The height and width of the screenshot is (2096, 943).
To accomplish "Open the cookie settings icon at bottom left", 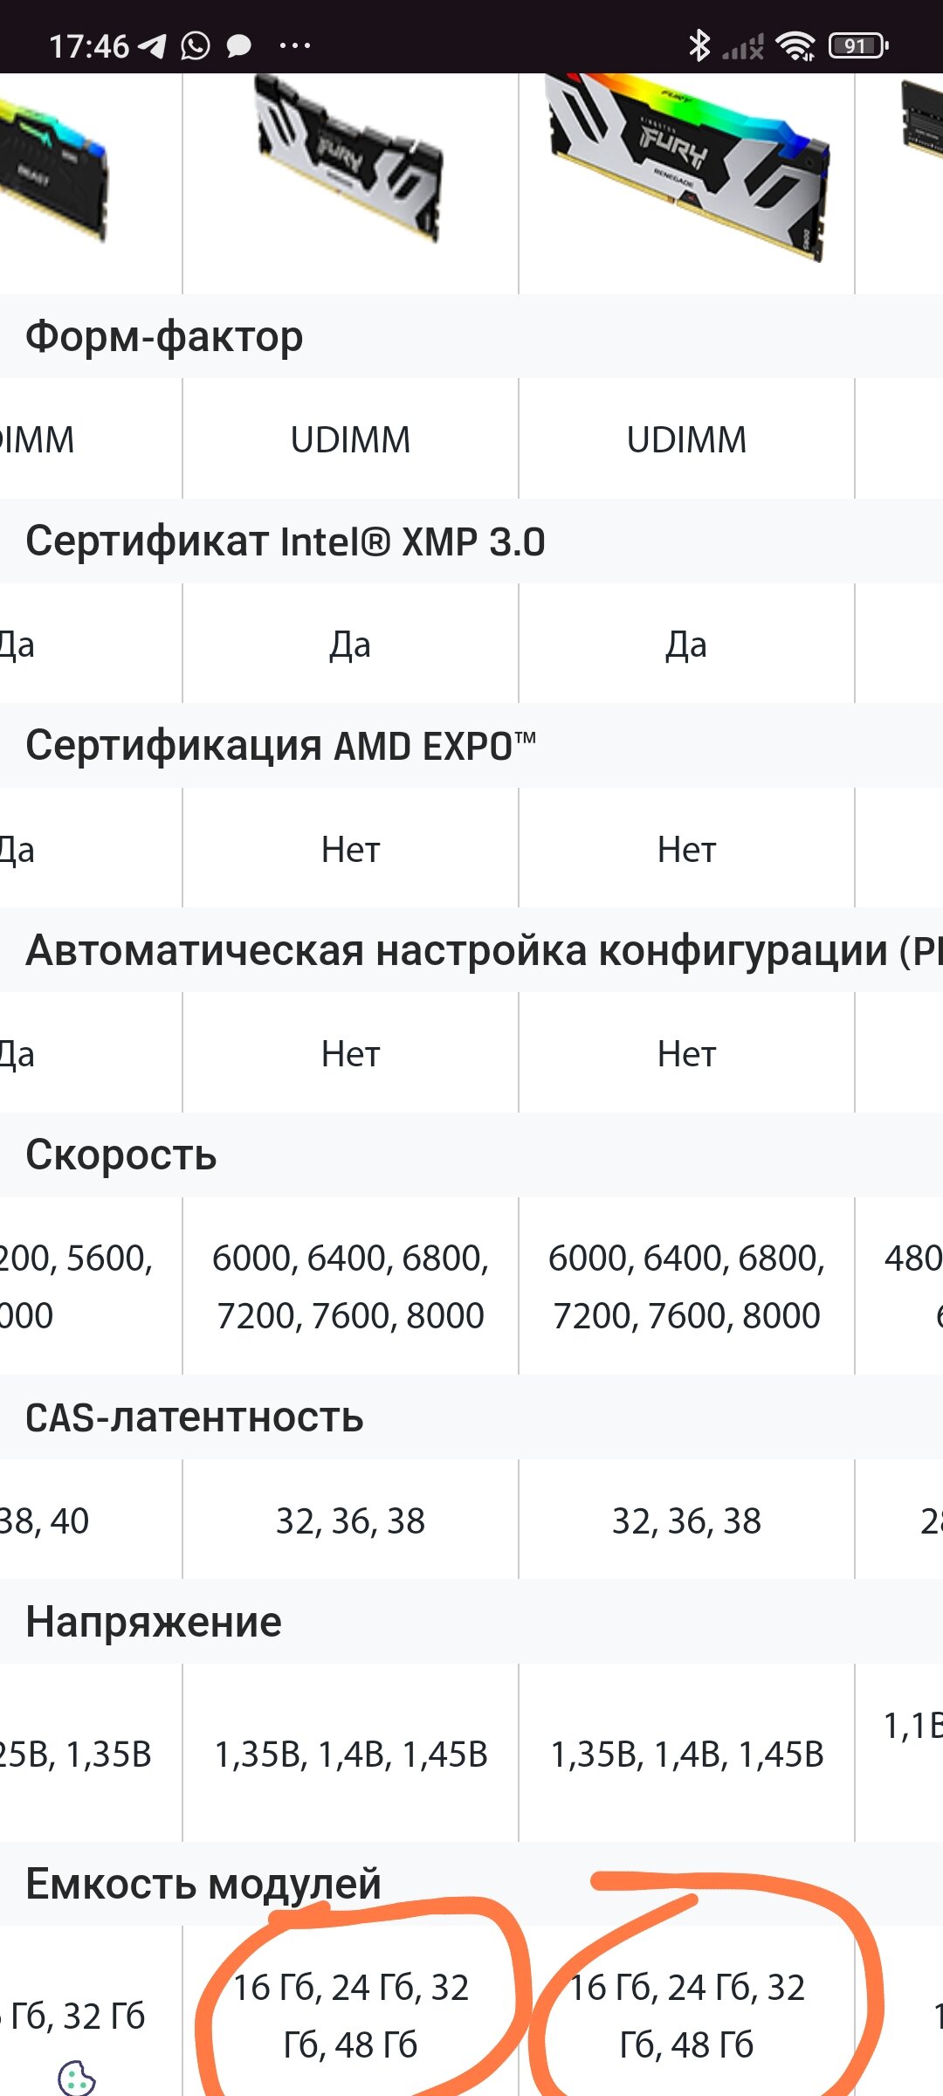I will click(x=76, y=2078).
